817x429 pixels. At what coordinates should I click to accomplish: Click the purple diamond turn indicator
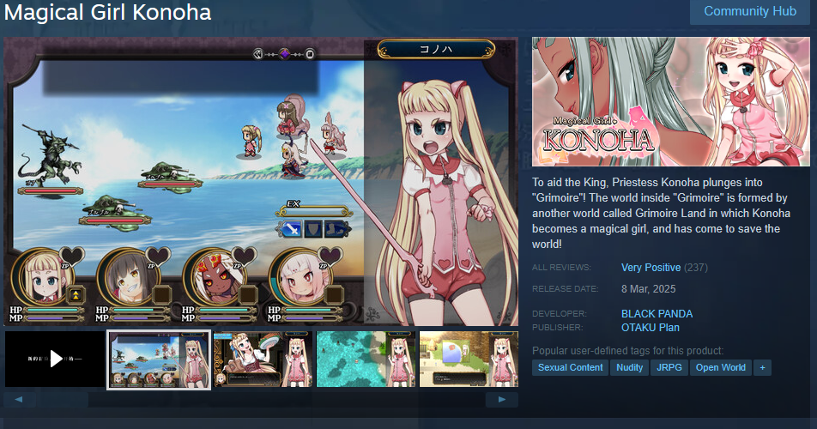(285, 53)
